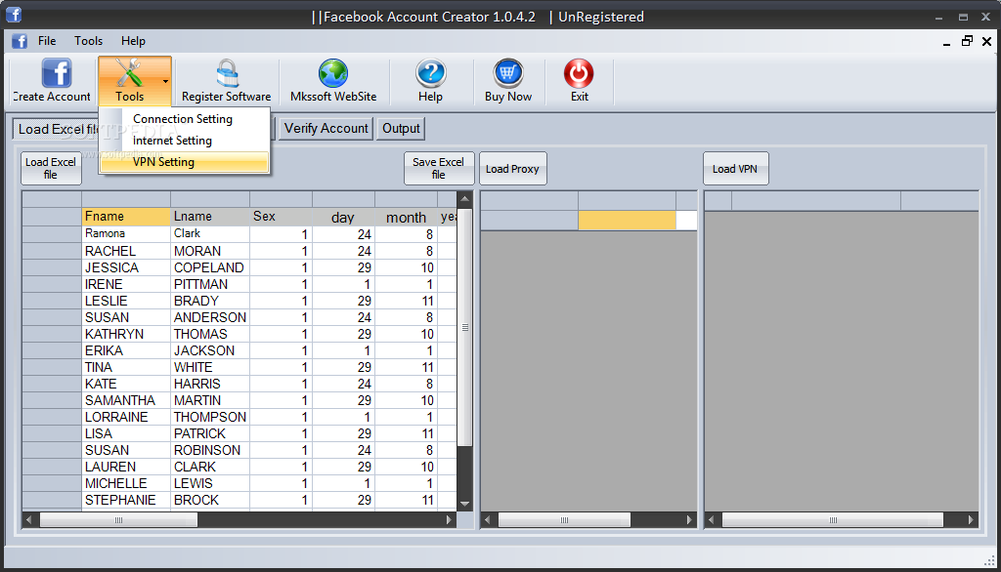Open the Help menu in menu bar
Viewport: 1001px width, 572px height.
tap(133, 41)
